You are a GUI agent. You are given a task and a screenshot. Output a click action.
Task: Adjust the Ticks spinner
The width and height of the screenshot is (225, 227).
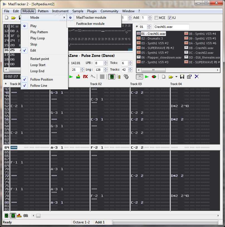130,63
